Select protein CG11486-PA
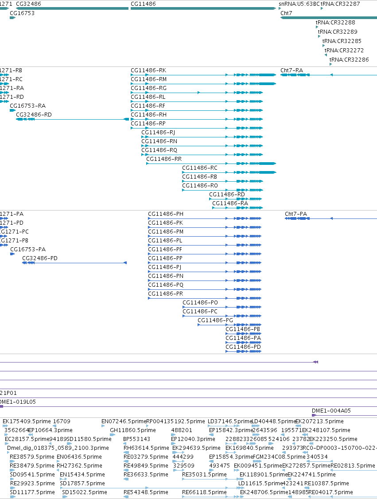 pyautogui.click(x=243, y=343)
